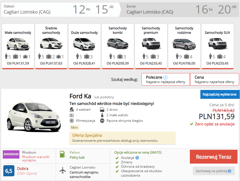Select the Małe samochody category
Viewport: 240px width, 181px height.
click(18, 46)
